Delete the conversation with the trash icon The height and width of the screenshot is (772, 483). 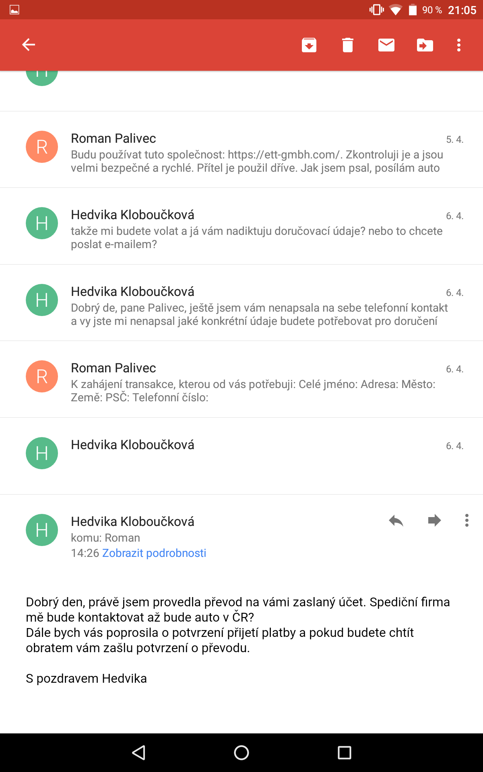[347, 45]
